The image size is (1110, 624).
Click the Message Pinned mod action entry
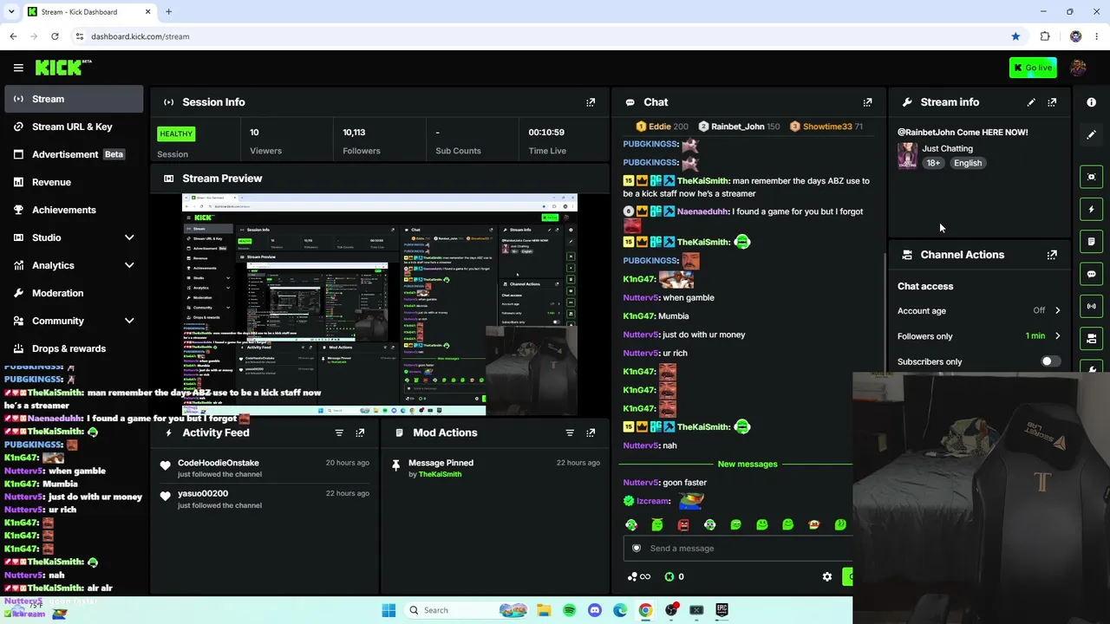coord(495,468)
